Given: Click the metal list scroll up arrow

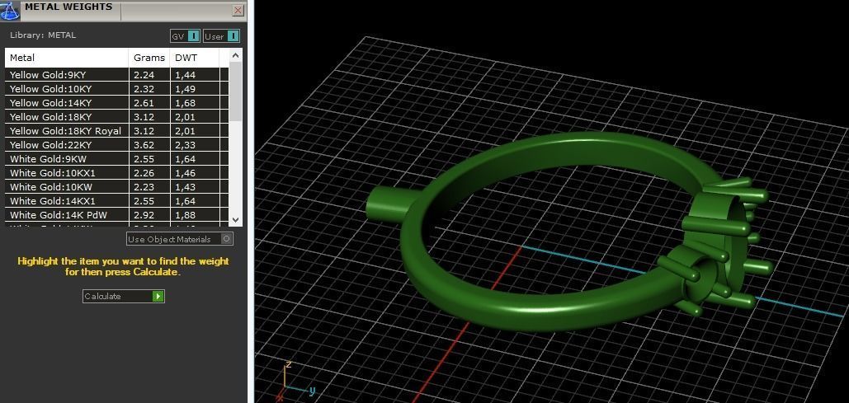Looking at the screenshot, I should click(235, 55).
